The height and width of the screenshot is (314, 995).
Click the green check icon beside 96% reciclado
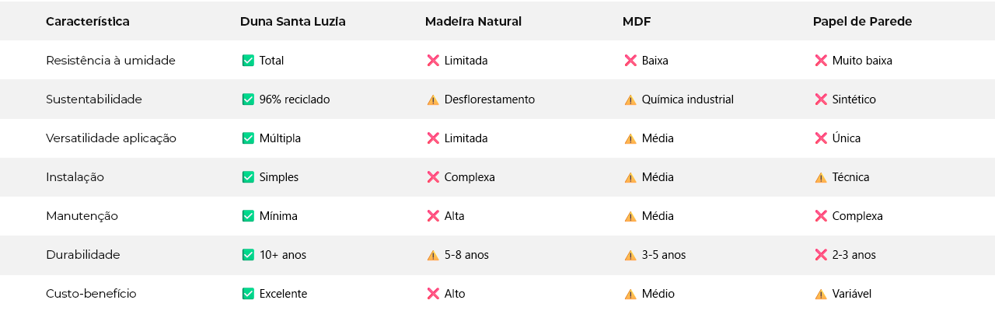click(x=248, y=99)
